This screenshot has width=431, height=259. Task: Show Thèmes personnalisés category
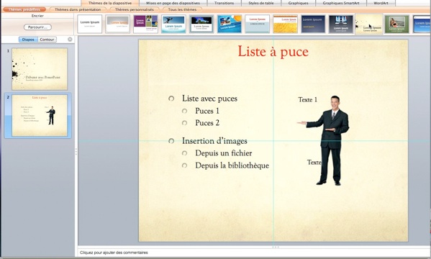click(134, 9)
